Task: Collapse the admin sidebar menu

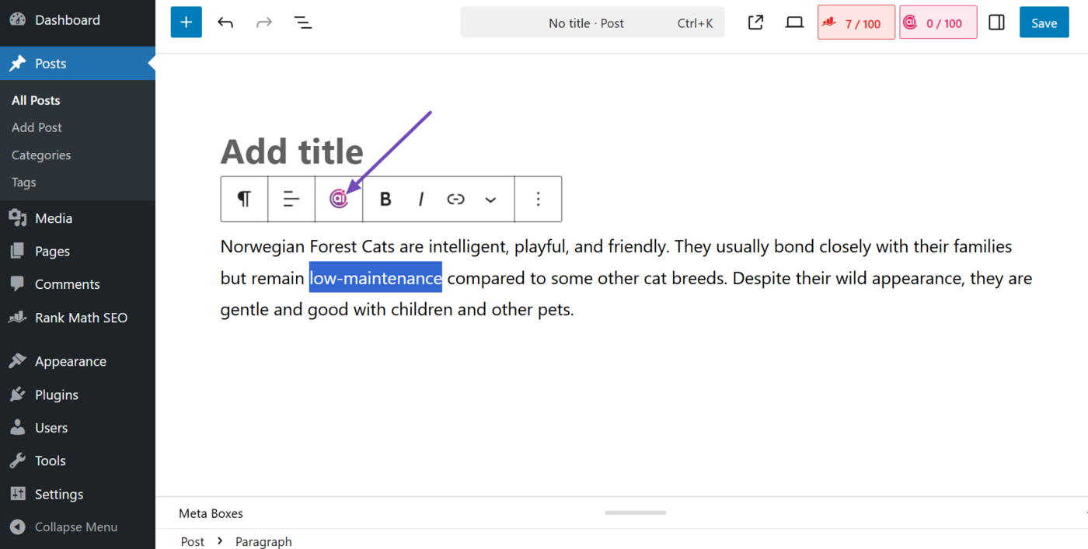Action: coord(78,526)
